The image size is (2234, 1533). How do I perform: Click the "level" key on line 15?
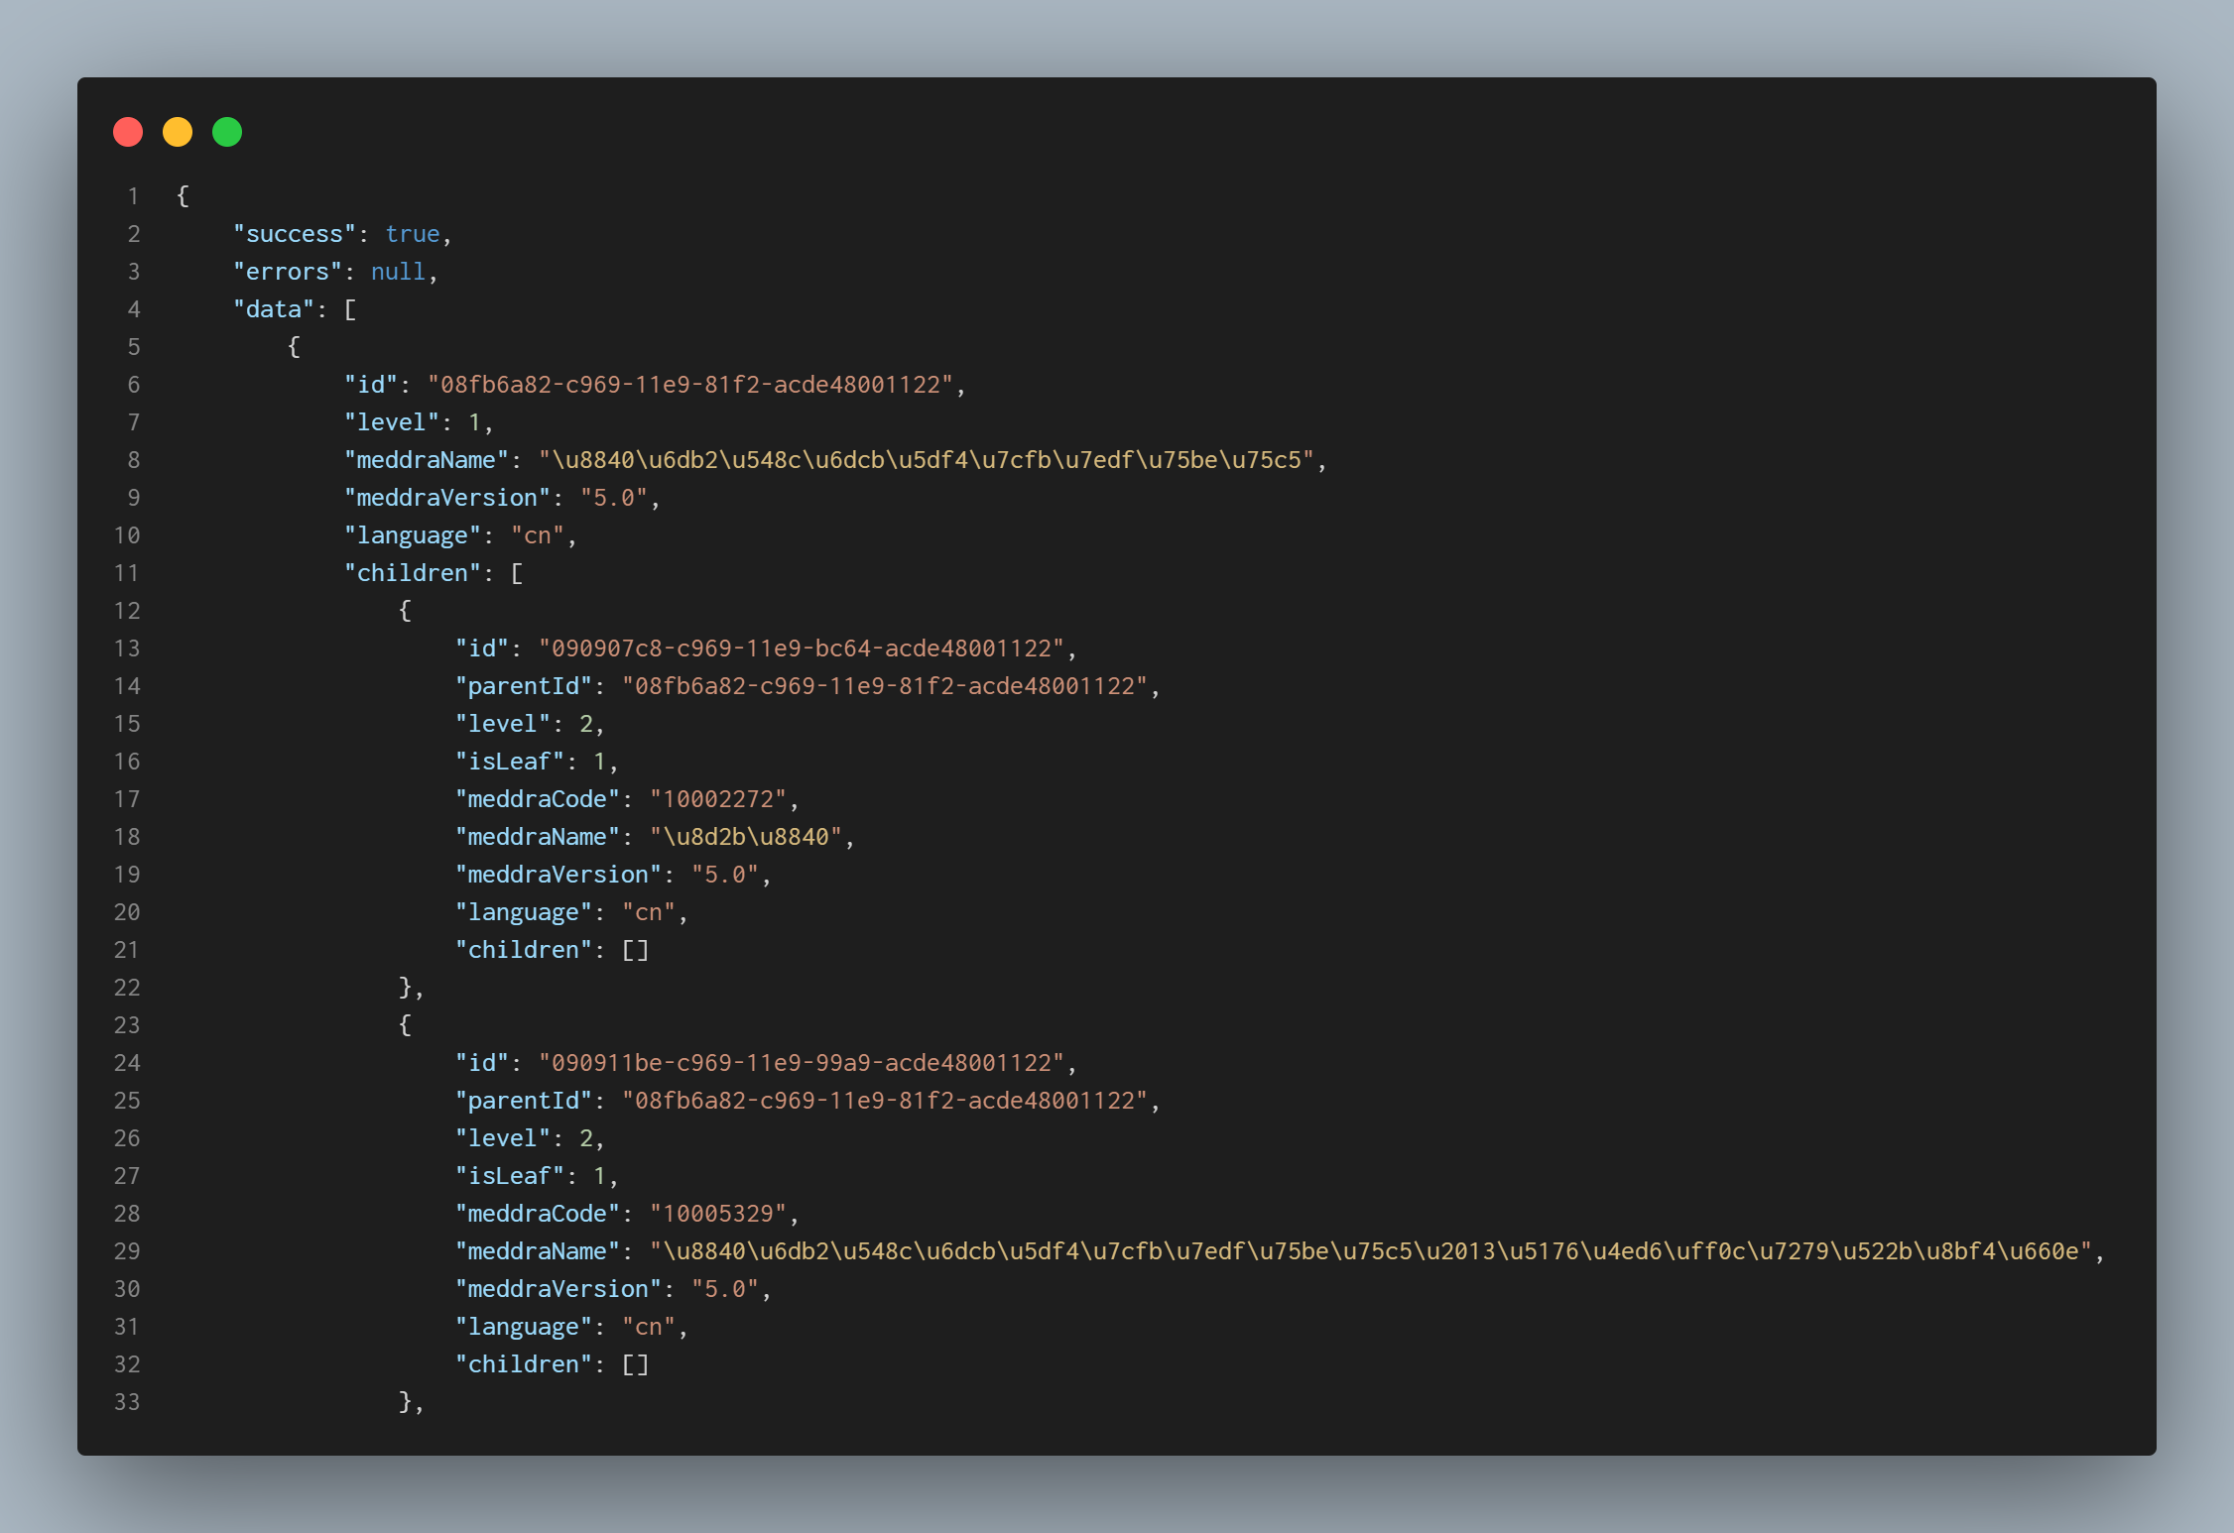pos(503,724)
